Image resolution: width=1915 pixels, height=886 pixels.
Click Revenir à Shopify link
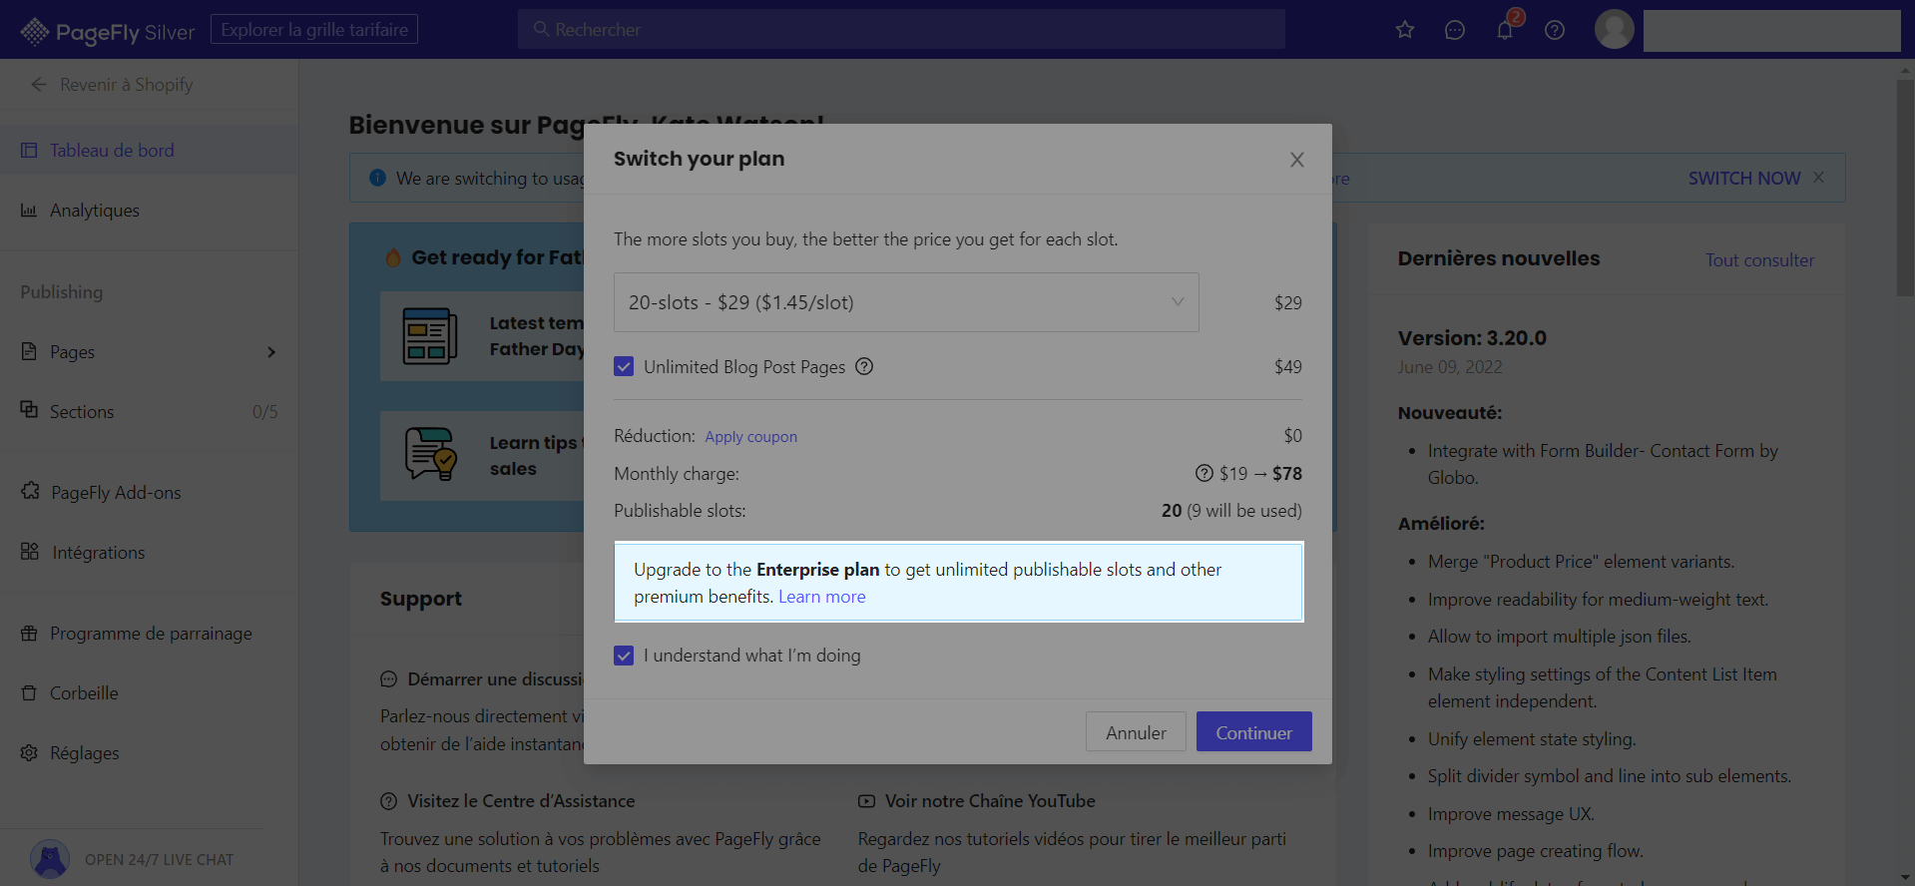127,85
